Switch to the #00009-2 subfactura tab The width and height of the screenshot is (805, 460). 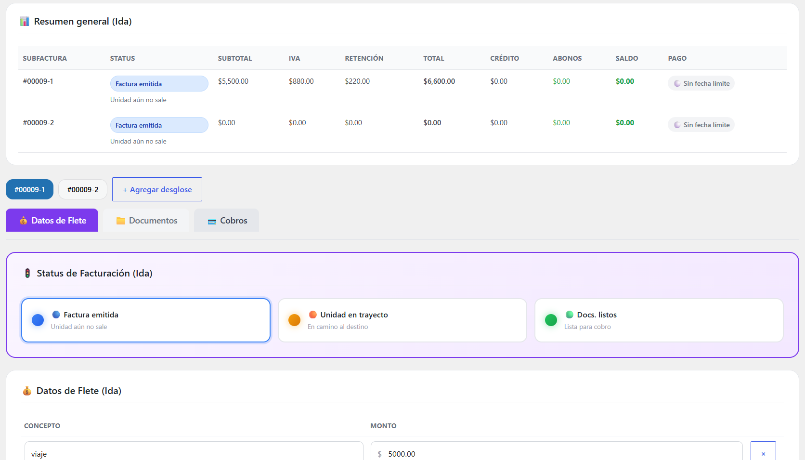point(83,189)
